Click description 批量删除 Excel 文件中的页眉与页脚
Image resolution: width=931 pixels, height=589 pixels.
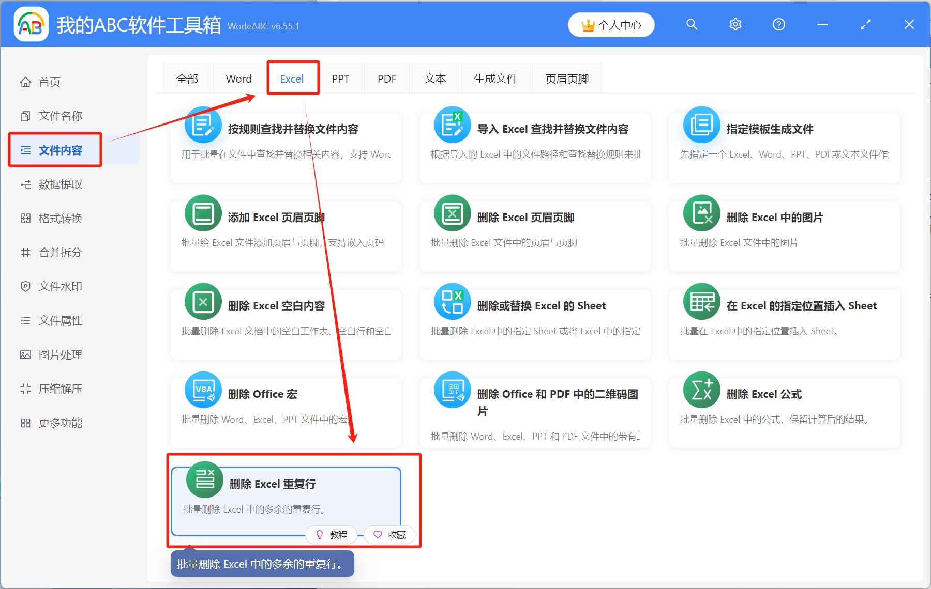[x=504, y=243]
